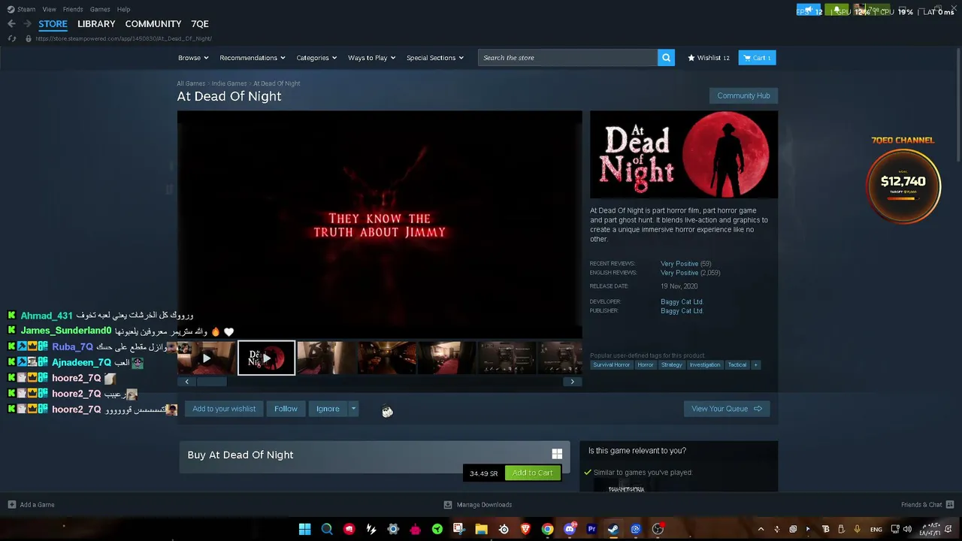Click the page vertical scrollbar
The image size is (962, 541).
tap(959, 105)
